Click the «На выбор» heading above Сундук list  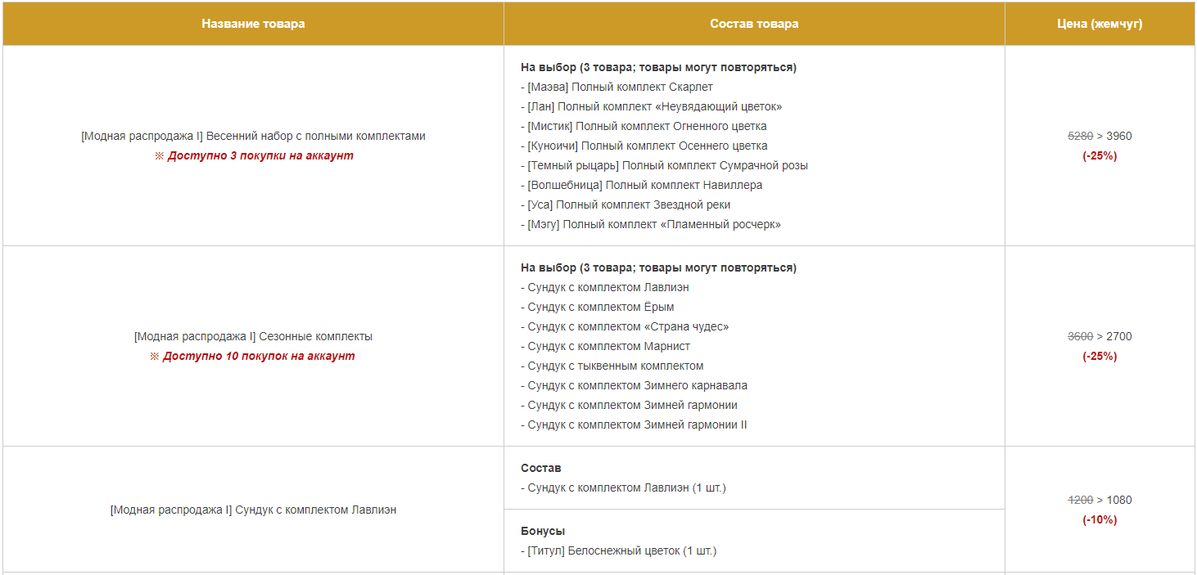[658, 267]
